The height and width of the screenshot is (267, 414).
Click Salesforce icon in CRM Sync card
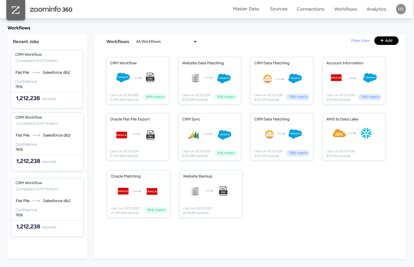point(225,134)
